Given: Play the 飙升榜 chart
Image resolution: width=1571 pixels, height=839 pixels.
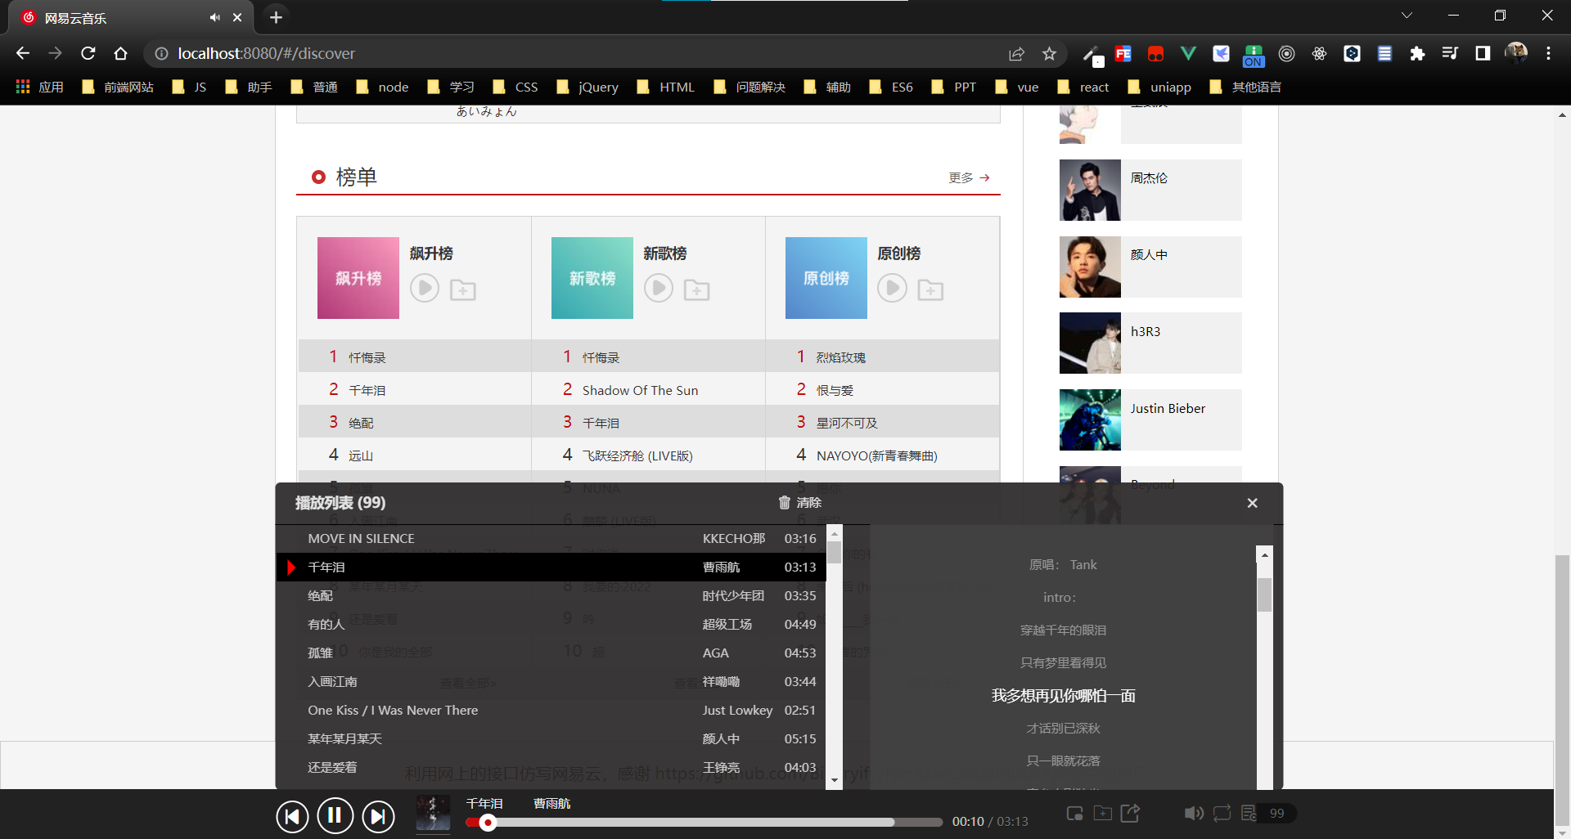Looking at the screenshot, I should pos(425,288).
